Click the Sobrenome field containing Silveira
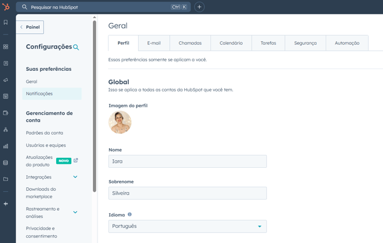This screenshot has height=243, width=383. [x=187, y=193]
